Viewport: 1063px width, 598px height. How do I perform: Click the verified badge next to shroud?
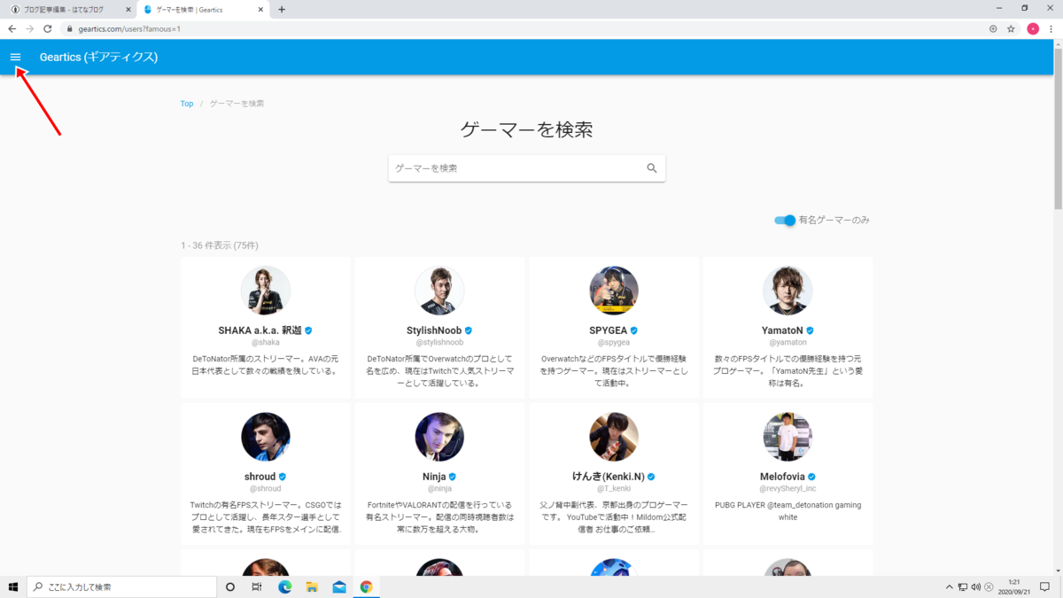coord(283,476)
